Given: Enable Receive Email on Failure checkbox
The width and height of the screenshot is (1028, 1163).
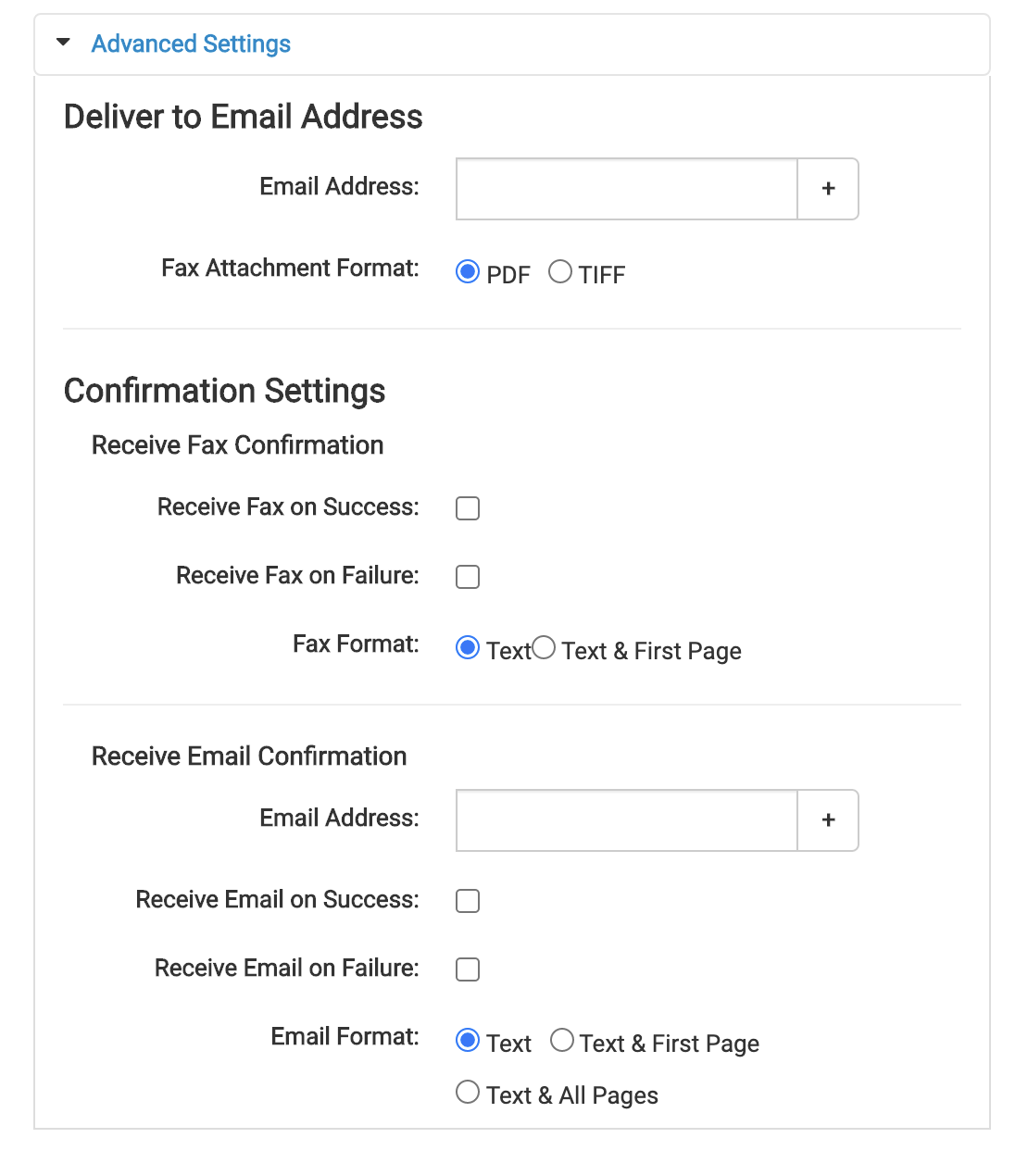Looking at the screenshot, I should [468, 969].
